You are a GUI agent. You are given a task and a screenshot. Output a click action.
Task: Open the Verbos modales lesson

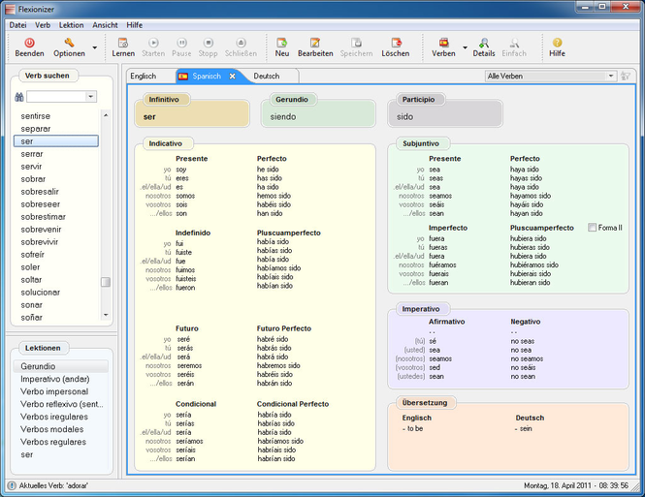tap(52, 429)
